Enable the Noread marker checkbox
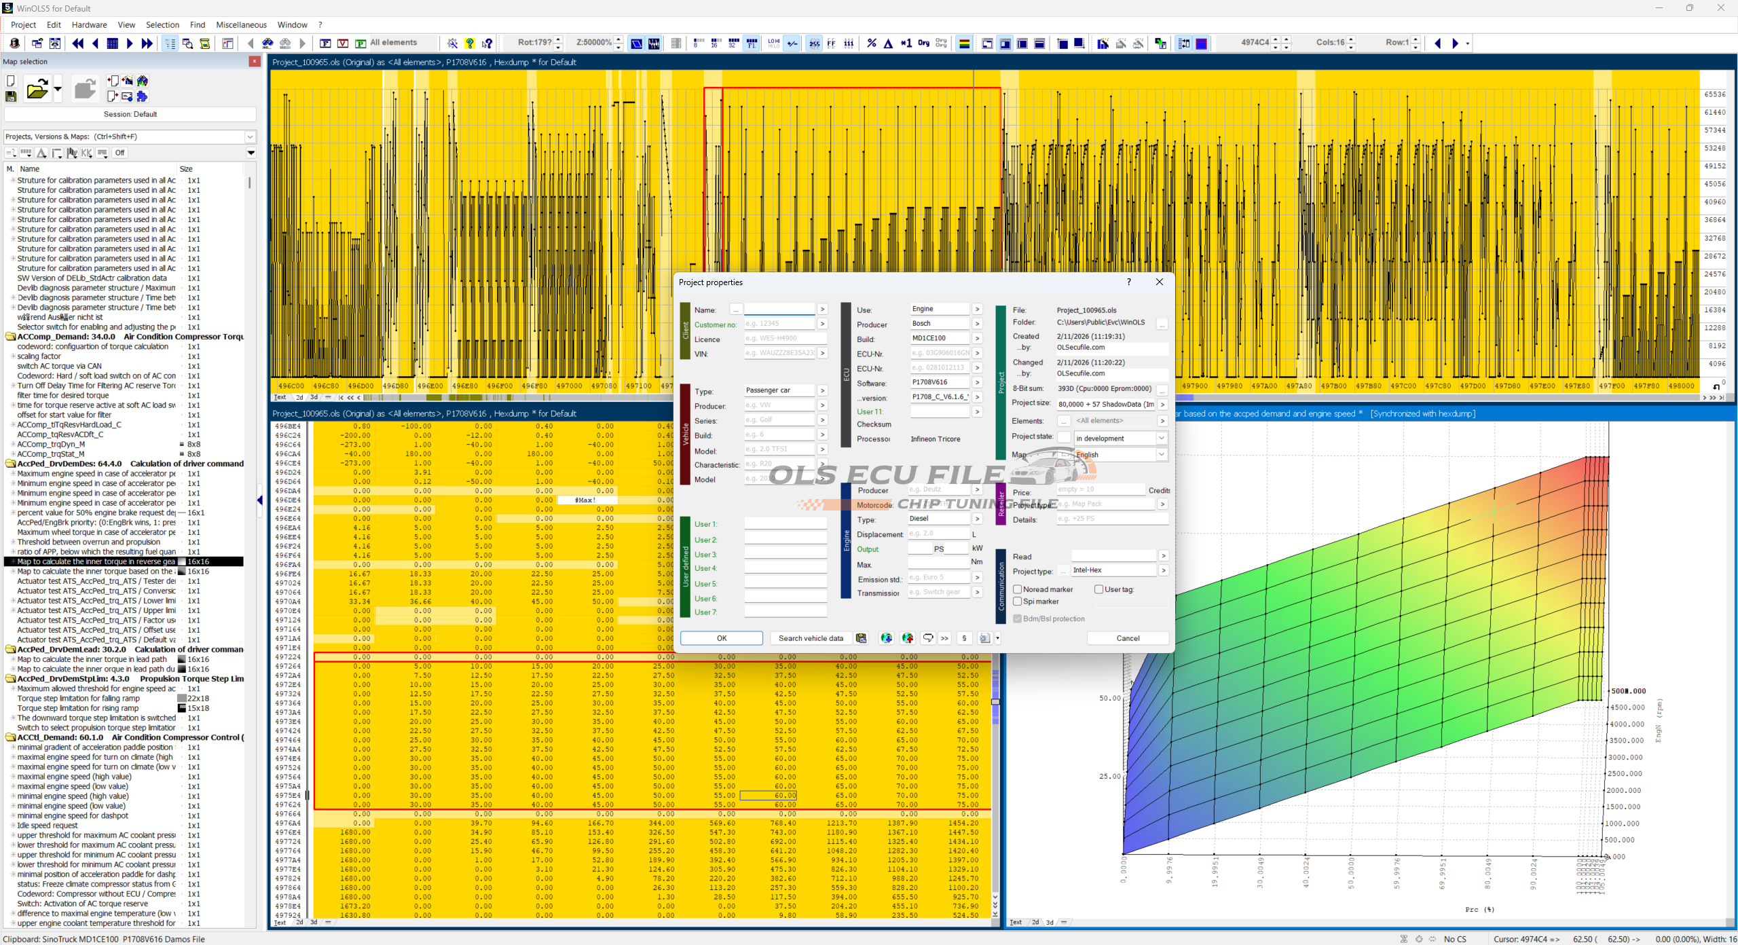Viewport: 1738px width, 945px height. (1018, 589)
